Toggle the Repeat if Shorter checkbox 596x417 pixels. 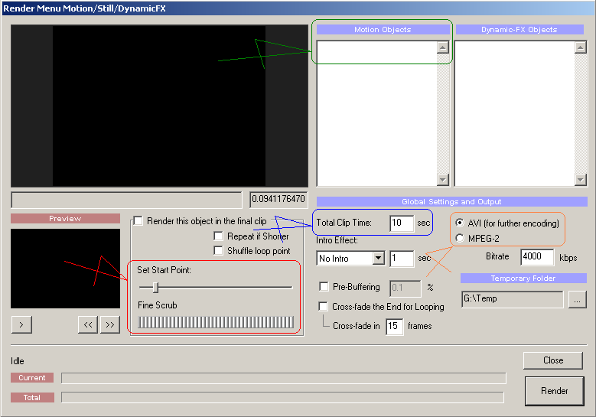click(219, 236)
